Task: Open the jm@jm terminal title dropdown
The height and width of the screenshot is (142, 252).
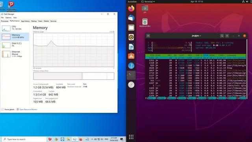Action: (x=196, y=36)
